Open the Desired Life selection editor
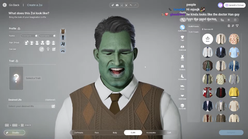The height and width of the screenshot is (139, 248). tap(53, 106)
